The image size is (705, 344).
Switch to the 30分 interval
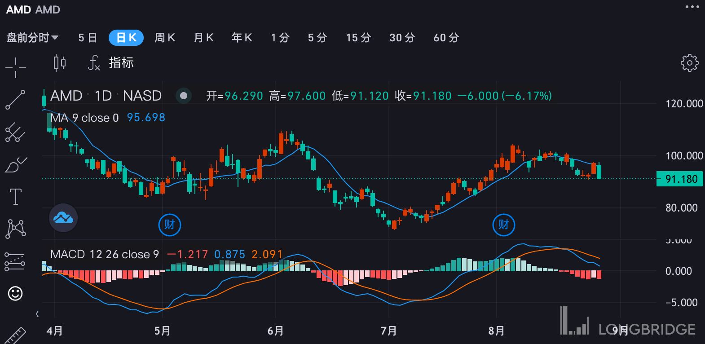402,38
